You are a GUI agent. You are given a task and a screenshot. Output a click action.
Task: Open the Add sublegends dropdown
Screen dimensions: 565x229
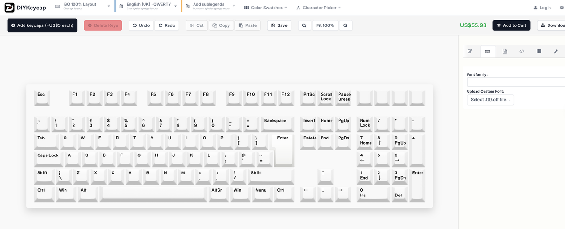[210, 6]
